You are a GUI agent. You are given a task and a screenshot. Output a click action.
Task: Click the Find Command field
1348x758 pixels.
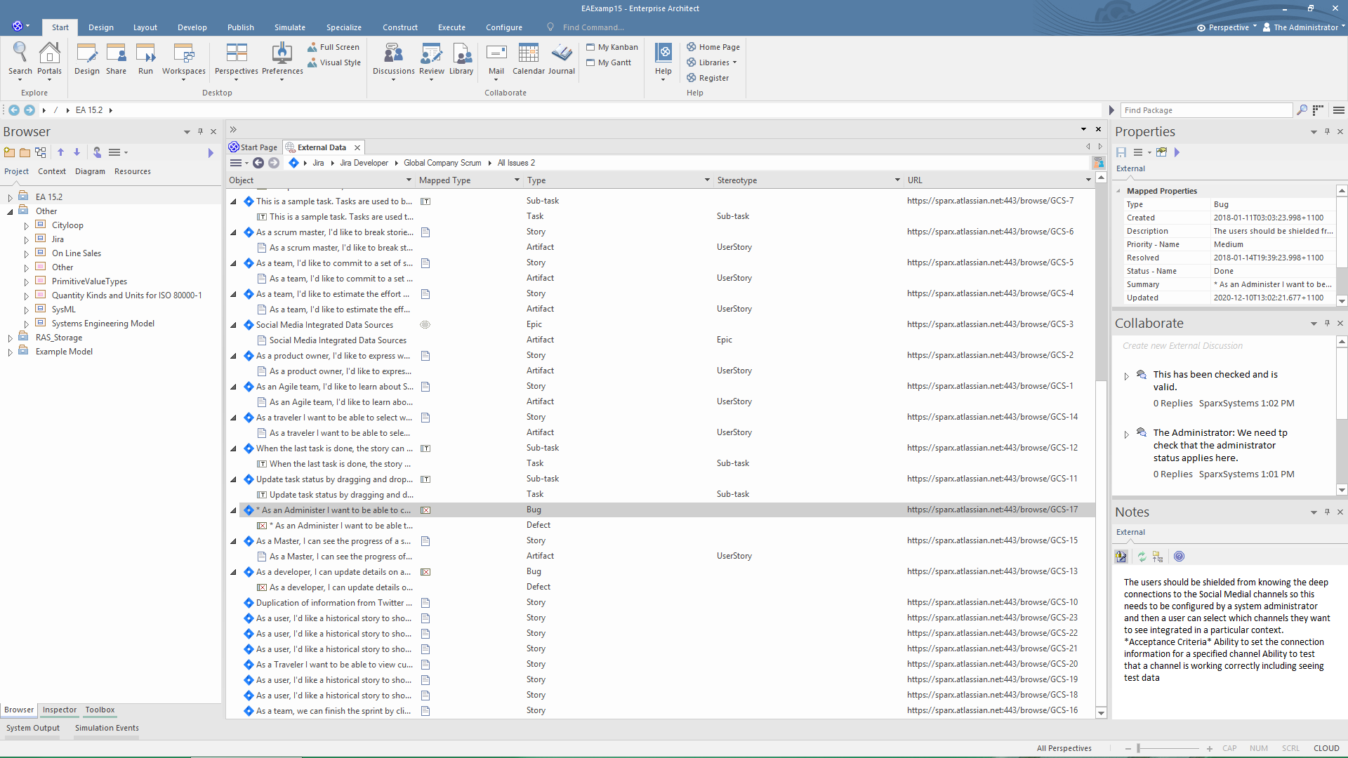tap(593, 27)
